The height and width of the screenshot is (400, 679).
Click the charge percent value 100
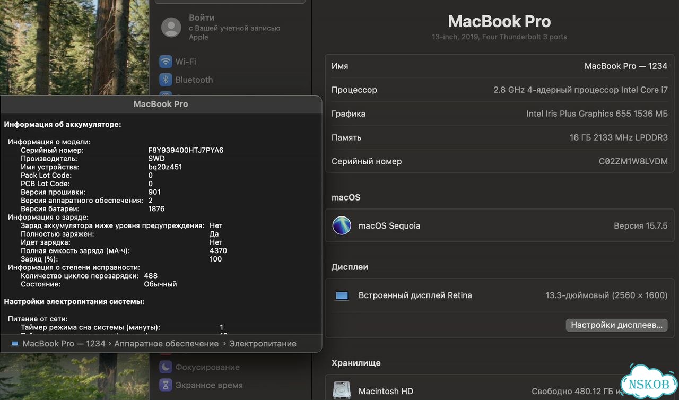[x=215, y=259]
